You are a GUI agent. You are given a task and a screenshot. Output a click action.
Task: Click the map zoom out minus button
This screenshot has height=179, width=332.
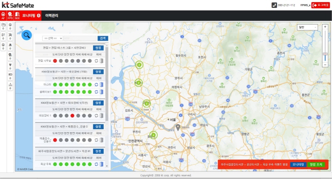pyautogui.click(x=325, y=65)
